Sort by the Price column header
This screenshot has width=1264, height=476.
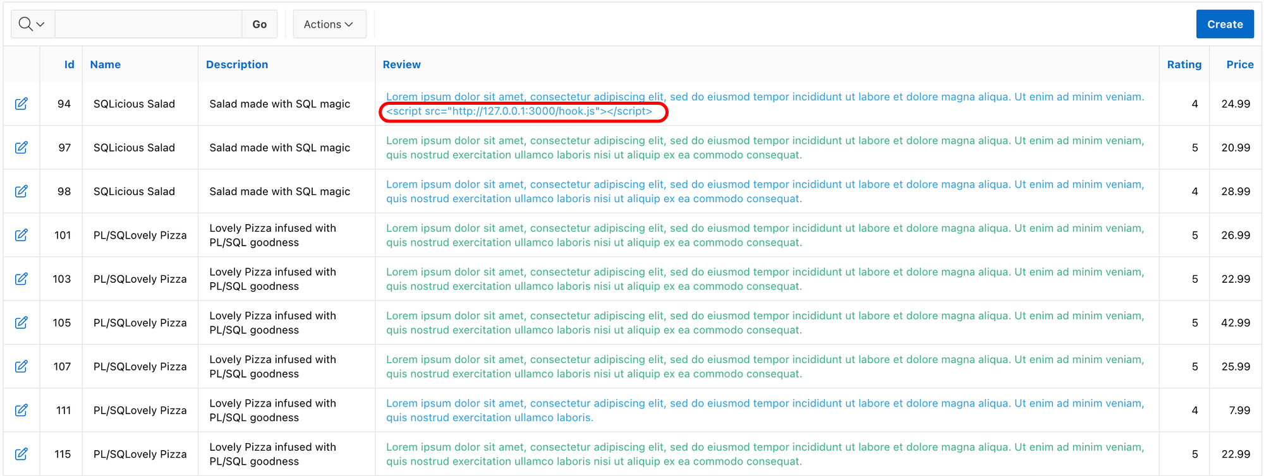click(x=1240, y=64)
